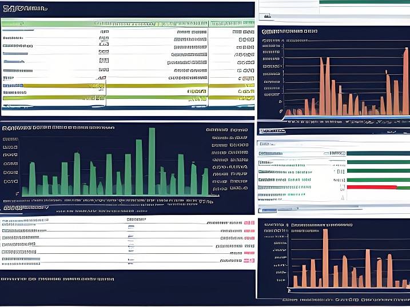
Task: Click the small blue marker in bottom table's middle column
Action: (x=131, y=227)
